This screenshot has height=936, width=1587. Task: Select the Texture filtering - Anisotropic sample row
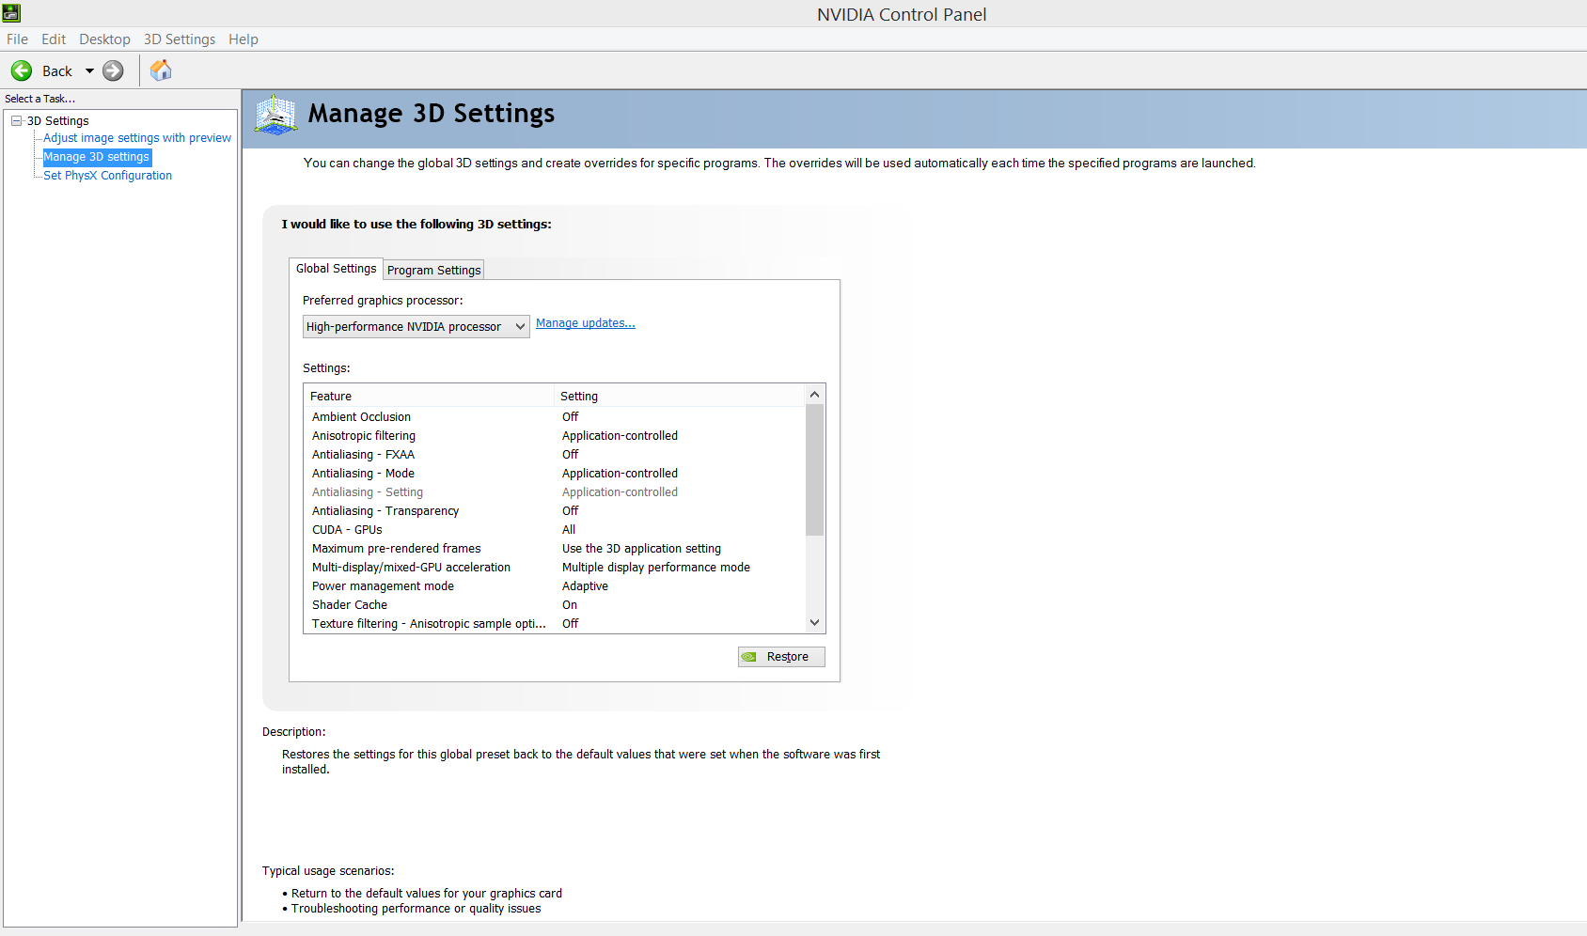tap(555, 624)
